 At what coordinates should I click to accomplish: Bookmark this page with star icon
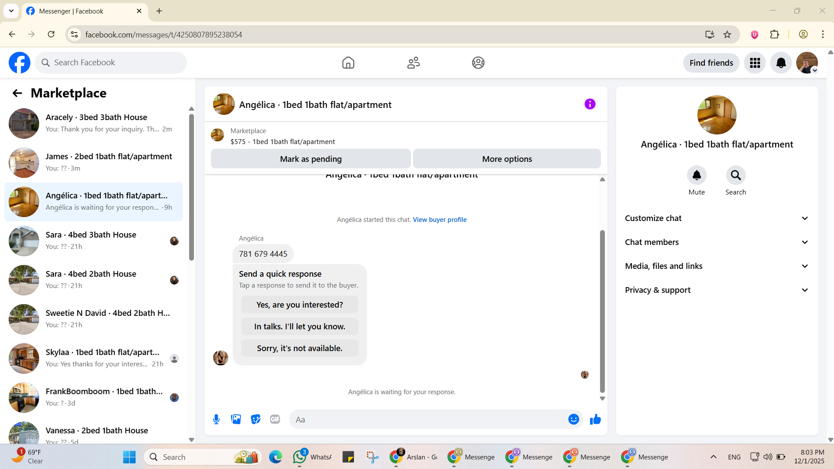pos(727,34)
